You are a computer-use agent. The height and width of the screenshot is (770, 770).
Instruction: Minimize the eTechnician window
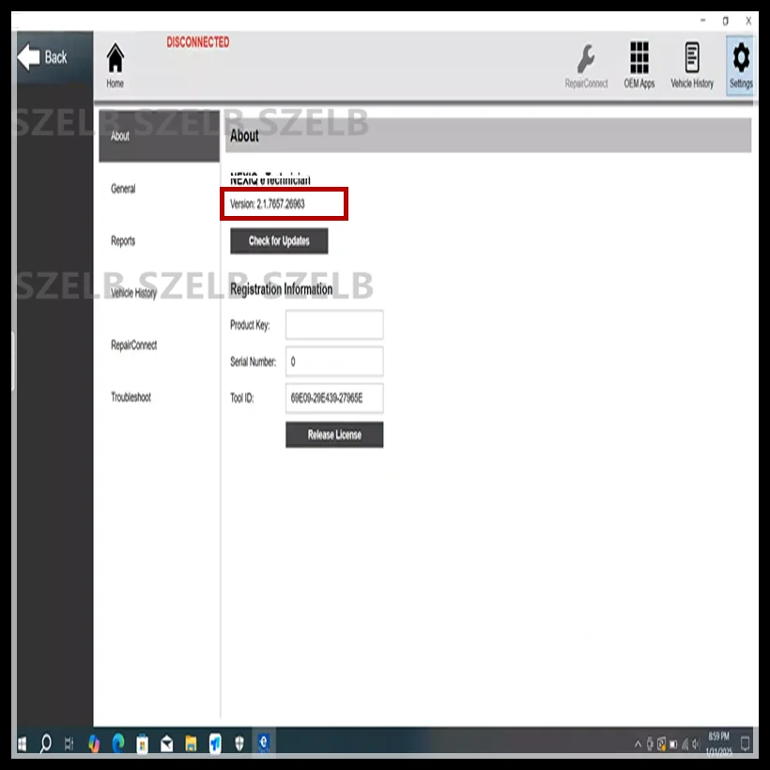(x=702, y=21)
